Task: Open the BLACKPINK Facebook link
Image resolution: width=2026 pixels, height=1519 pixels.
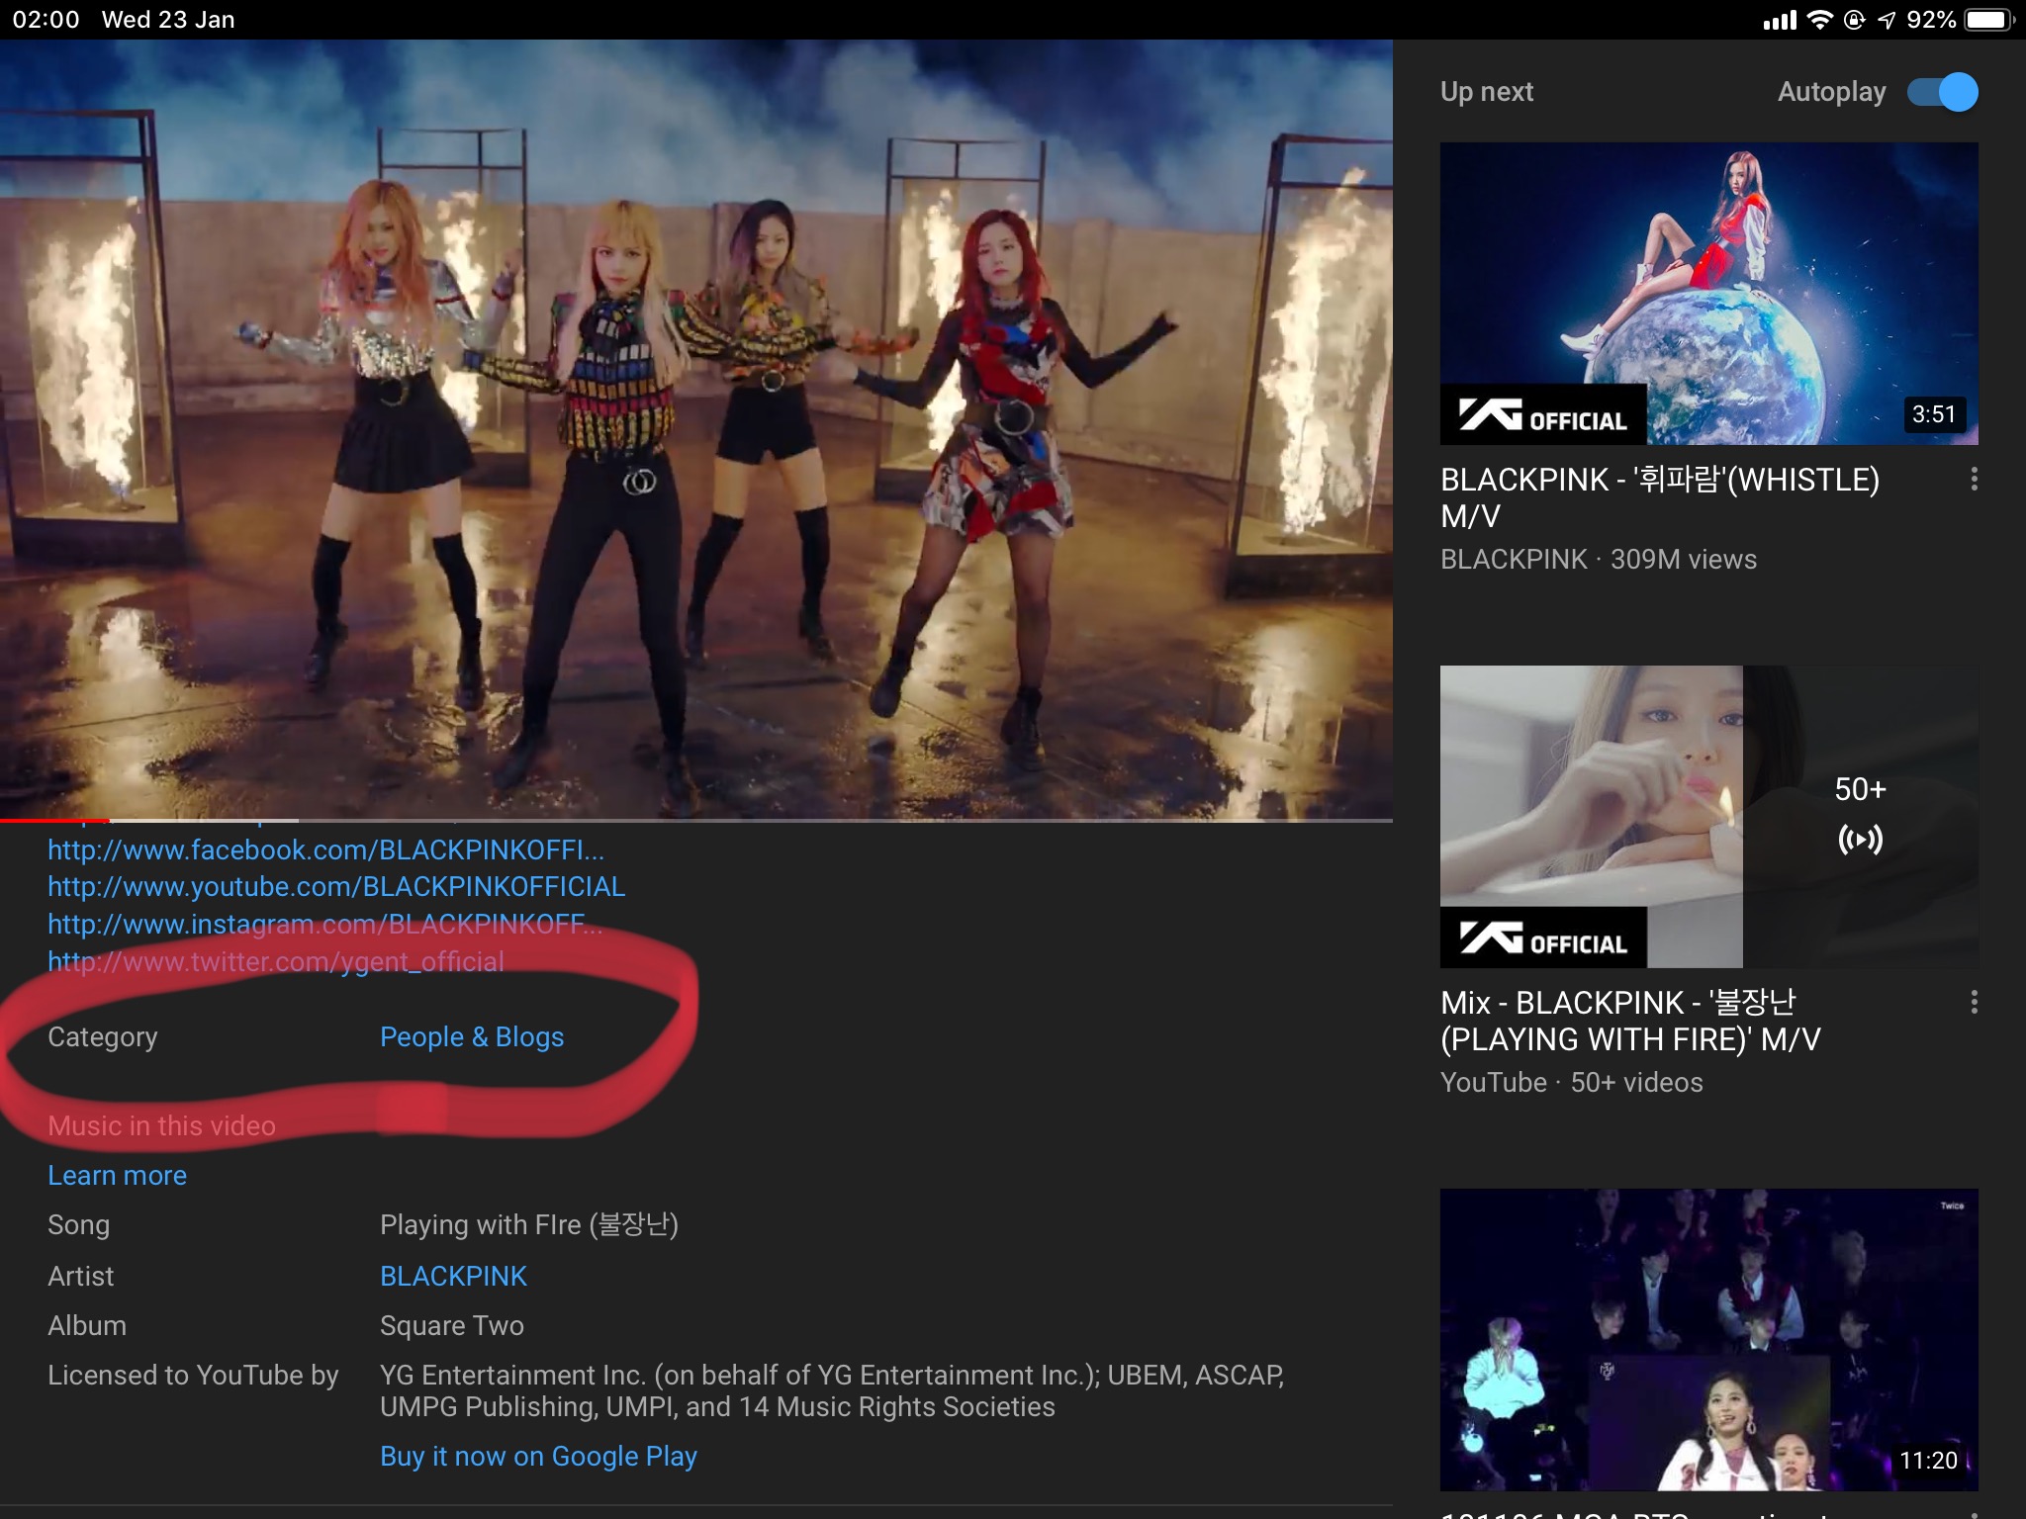Action: [325, 850]
